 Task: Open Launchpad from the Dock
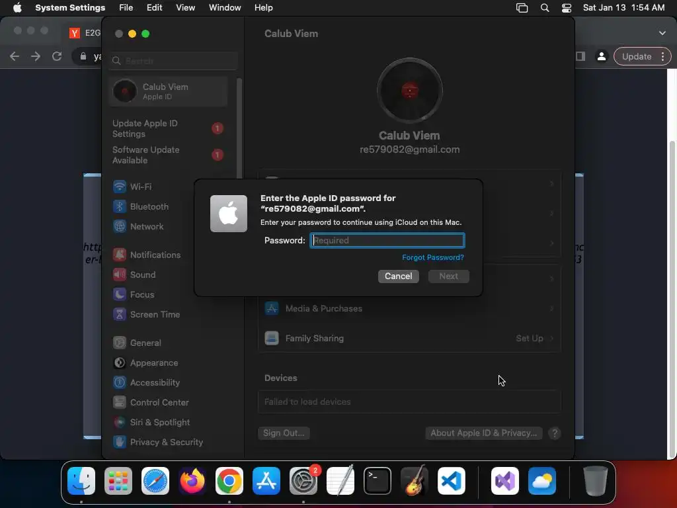point(118,481)
